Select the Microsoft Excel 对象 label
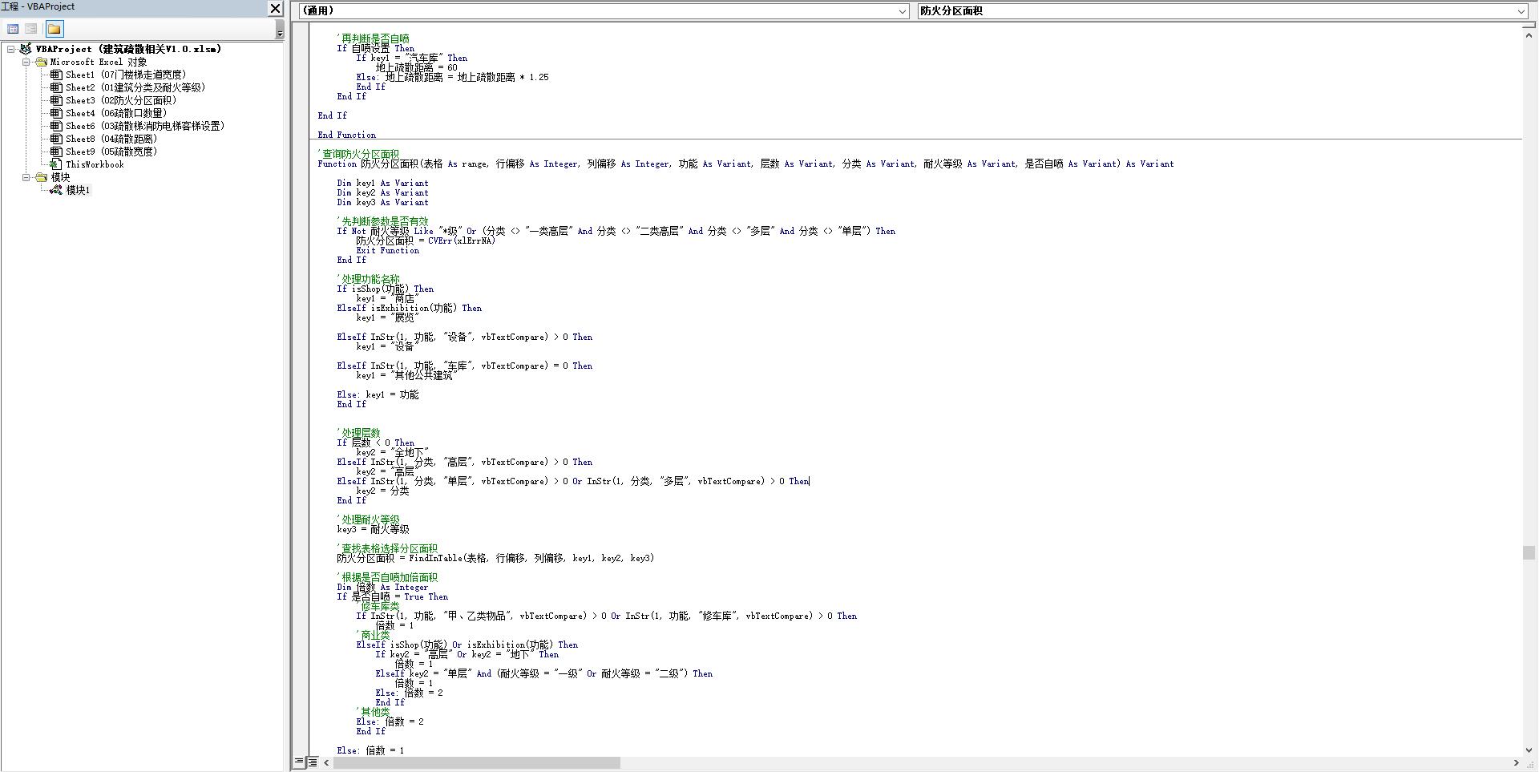The width and height of the screenshot is (1539, 772). (99, 62)
